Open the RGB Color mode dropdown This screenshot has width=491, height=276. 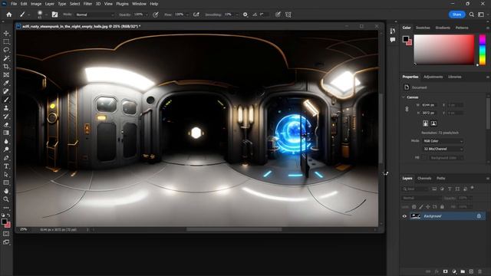click(443, 141)
